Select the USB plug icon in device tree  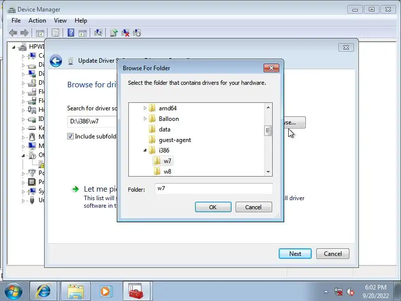32,200
